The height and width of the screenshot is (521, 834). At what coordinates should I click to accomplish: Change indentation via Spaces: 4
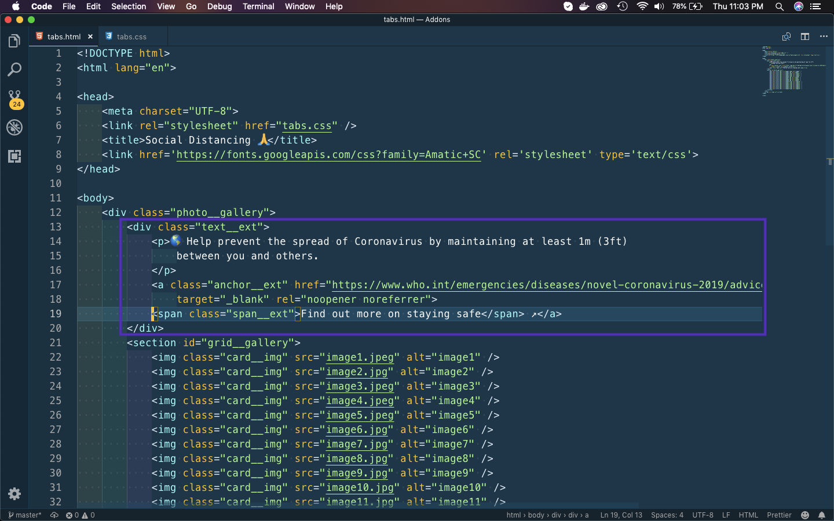coord(667,515)
